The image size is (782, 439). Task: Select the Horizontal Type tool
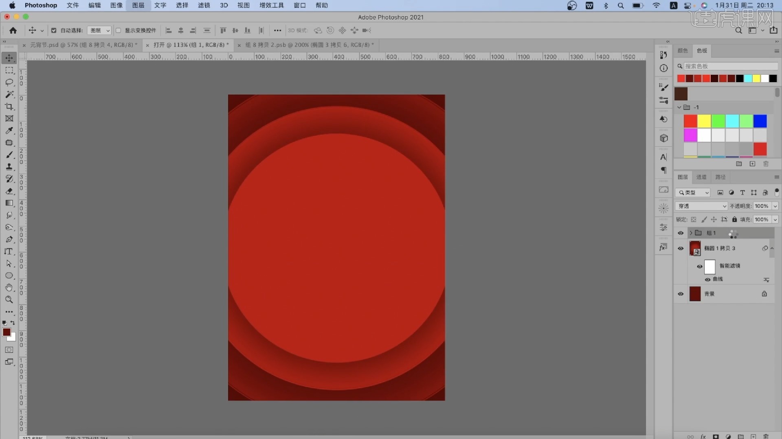click(x=9, y=251)
